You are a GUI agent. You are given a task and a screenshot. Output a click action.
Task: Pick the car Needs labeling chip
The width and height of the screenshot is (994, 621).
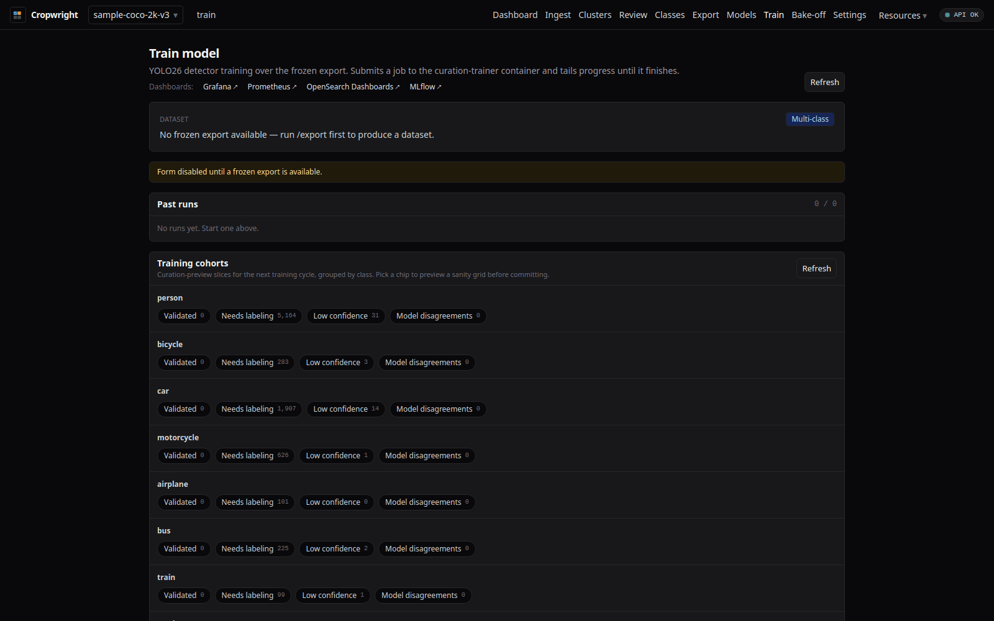click(x=258, y=409)
